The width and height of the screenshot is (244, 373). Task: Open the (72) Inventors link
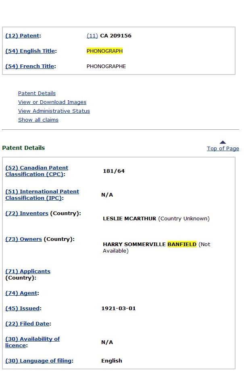click(x=27, y=213)
